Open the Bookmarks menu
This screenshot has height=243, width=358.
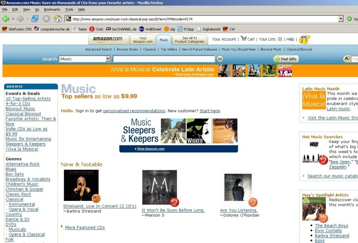pos(52,9)
